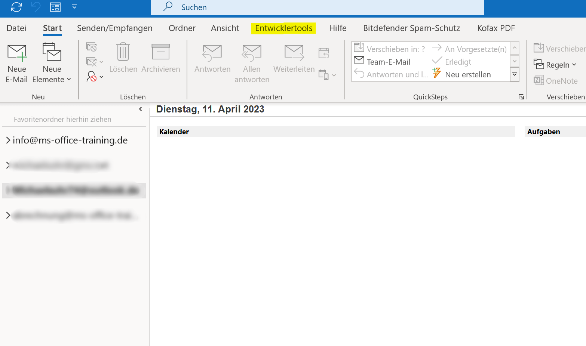Select the Kofax PDF tab
Viewport: 586px width, 346px height.
496,28
